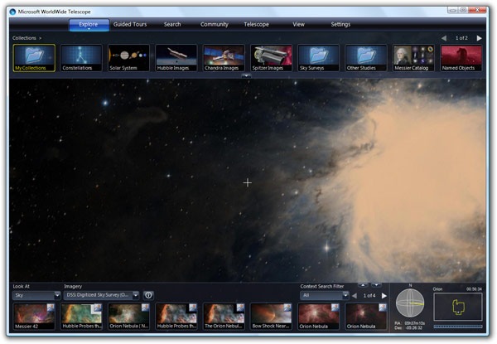This screenshot has width=497, height=344.
Task: Open the Solar System collection
Action: click(128, 58)
